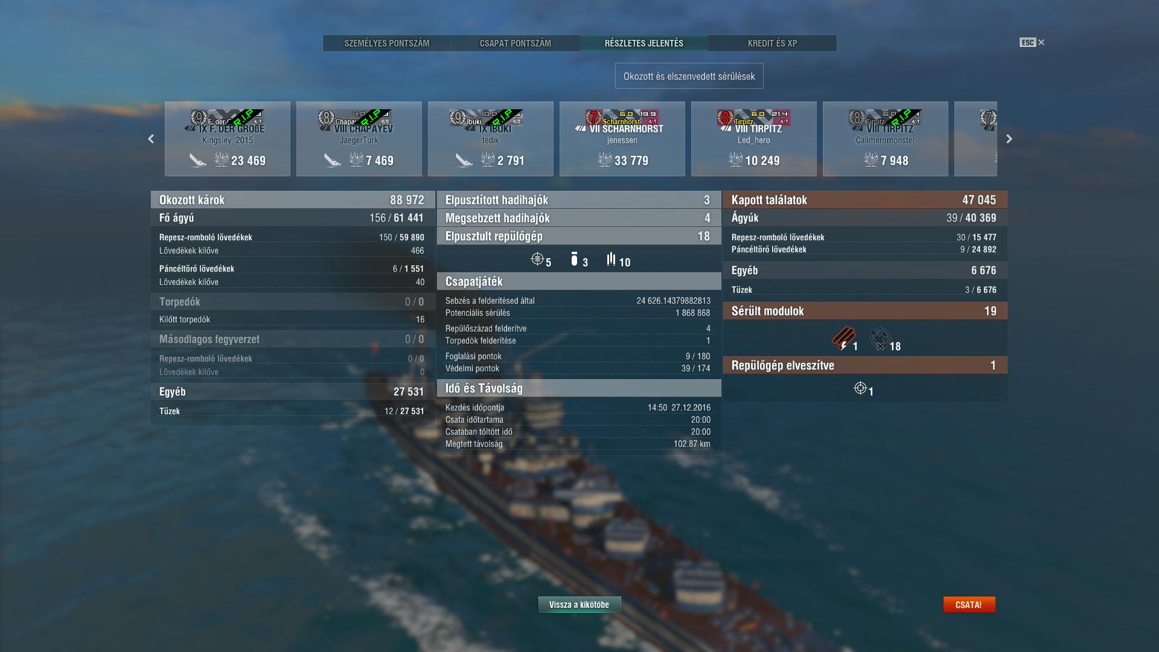The image size is (1159, 652).
Task: Select the F. der Große card of Kingsley_2015
Action: tap(228, 139)
